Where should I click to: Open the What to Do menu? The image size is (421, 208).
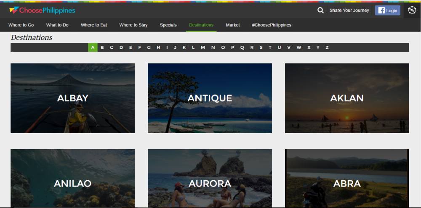click(x=57, y=25)
